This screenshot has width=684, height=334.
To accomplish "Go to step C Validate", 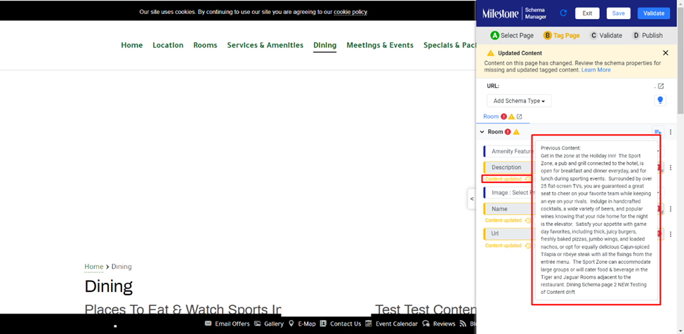I will [605, 35].
